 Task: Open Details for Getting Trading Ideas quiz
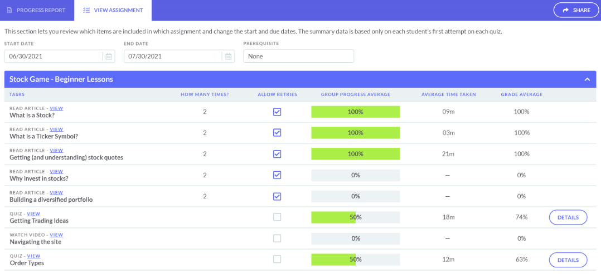coord(568,217)
